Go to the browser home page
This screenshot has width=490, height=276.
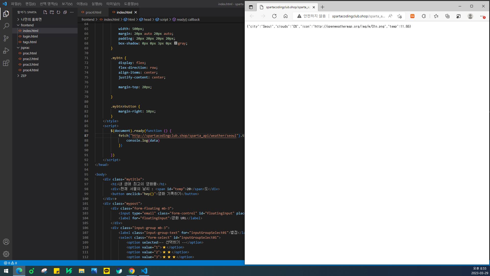[x=286, y=16]
